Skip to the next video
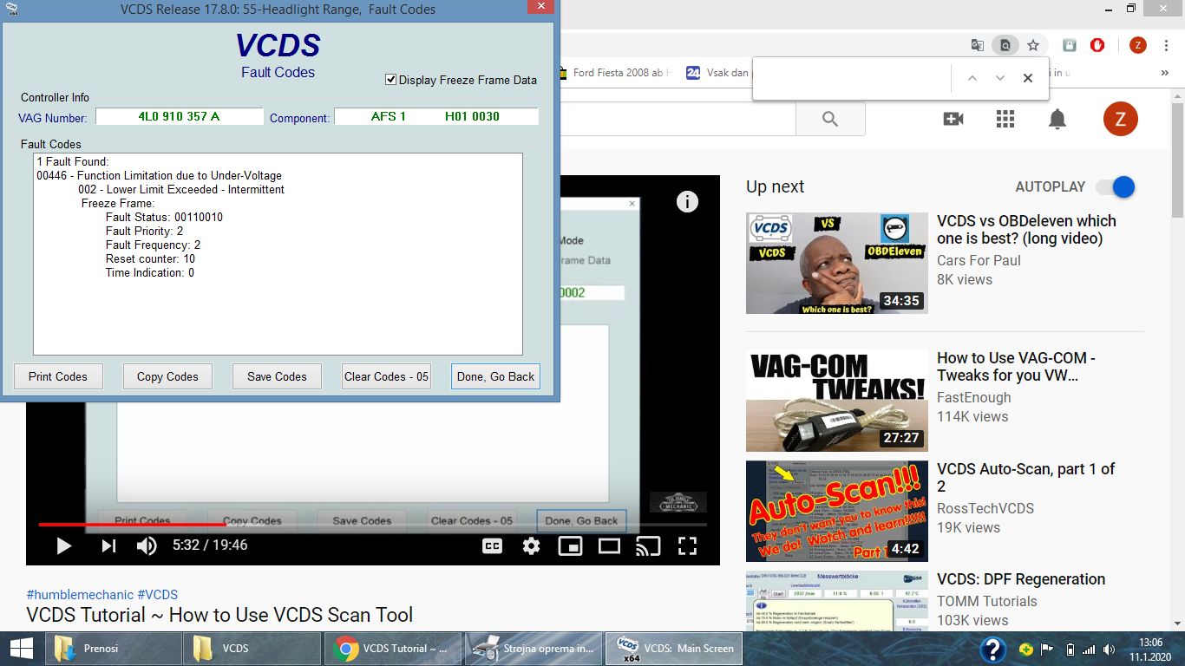1185x666 pixels. [x=108, y=545]
